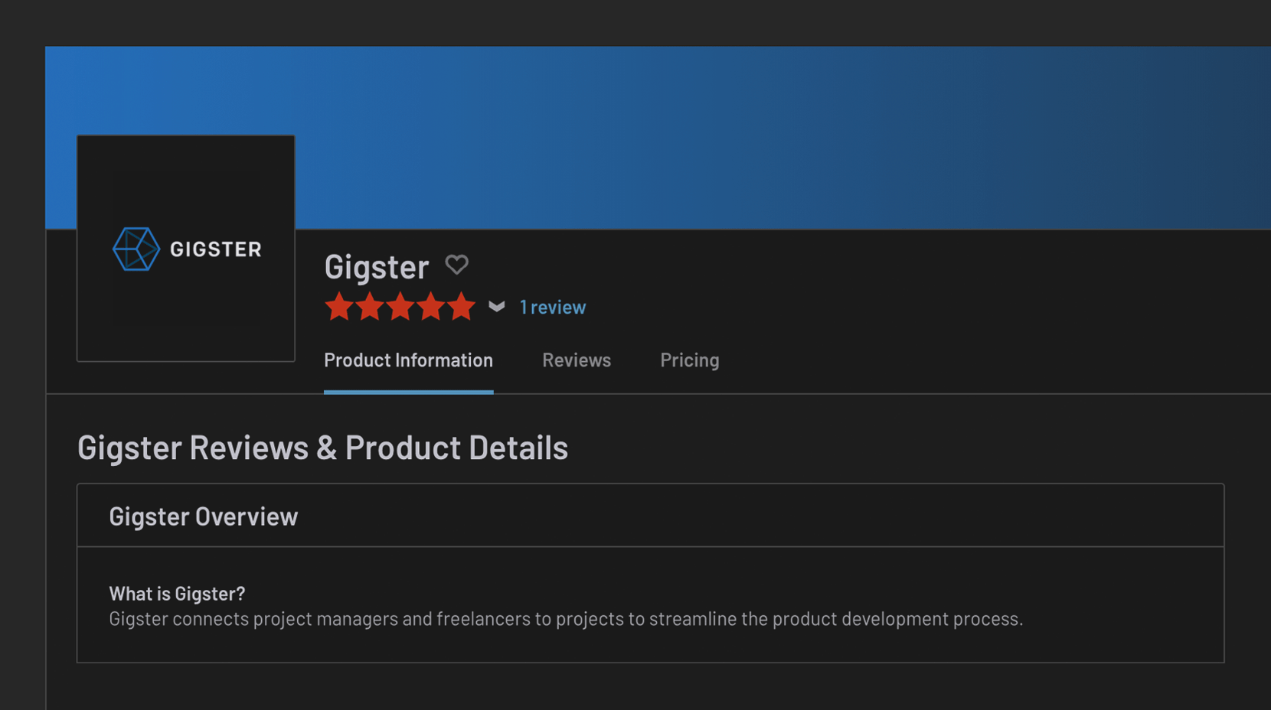Click the second red rating star
This screenshot has width=1271, height=710.
370,307
